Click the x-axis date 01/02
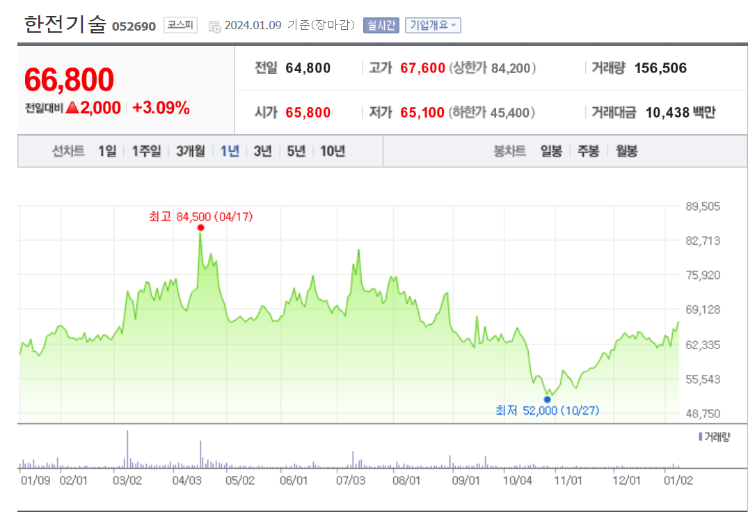The image size is (748, 512). (678, 480)
